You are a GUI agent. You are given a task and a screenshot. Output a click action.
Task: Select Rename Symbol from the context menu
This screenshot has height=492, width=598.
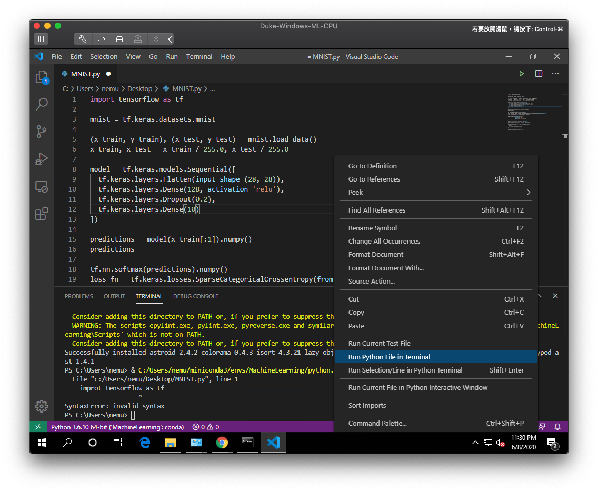(x=372, y=228)
